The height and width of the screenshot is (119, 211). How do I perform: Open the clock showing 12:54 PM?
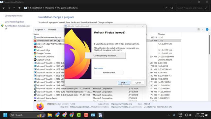point(199,115)
